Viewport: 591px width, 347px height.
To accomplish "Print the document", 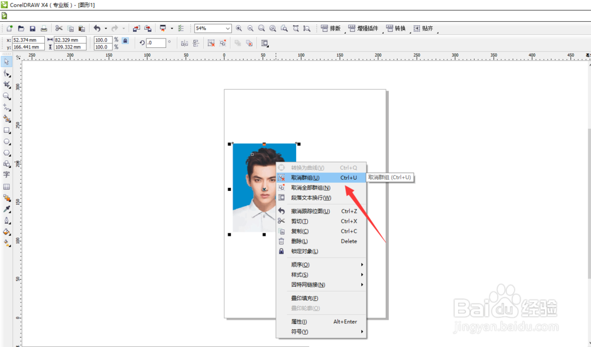I will (x=44, y=28).
